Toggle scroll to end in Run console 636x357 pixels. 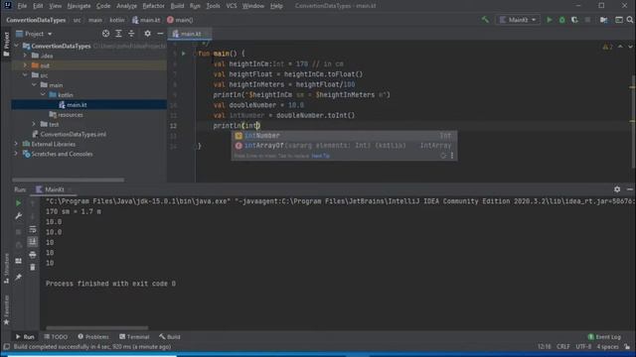33,242
